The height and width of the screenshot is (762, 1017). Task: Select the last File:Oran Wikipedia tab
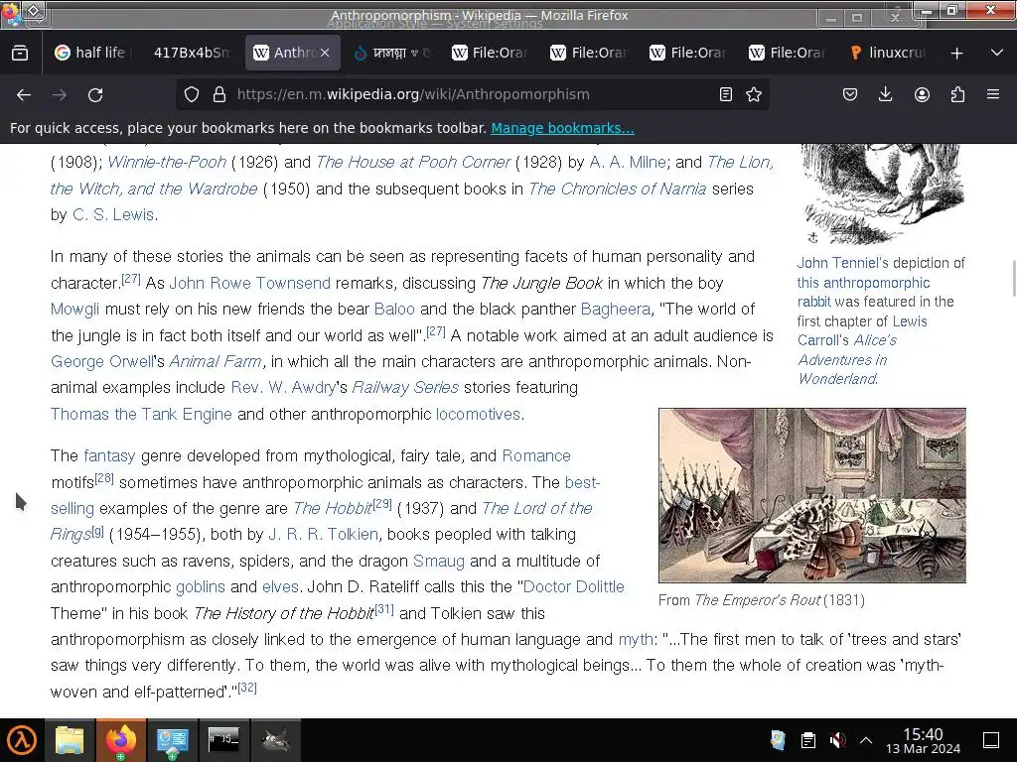(789, 53)
